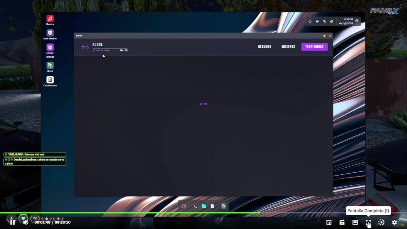Image resolution: width=407 pixels, height=229 pixels.
Task: Click the ROGUE gang name
Action: click(98, 45)
